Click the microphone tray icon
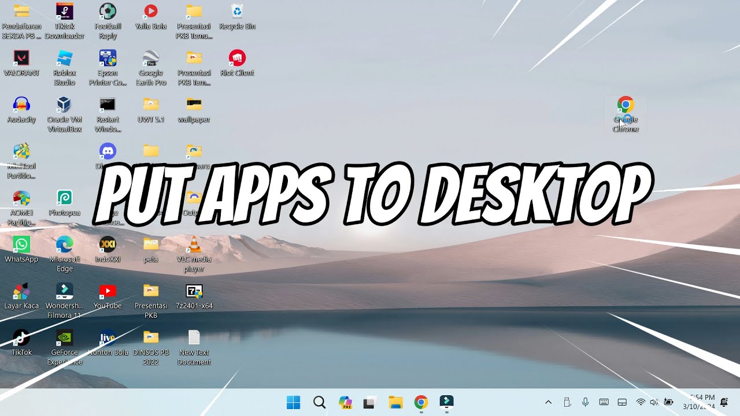740x416 pixels. (586, 403)
